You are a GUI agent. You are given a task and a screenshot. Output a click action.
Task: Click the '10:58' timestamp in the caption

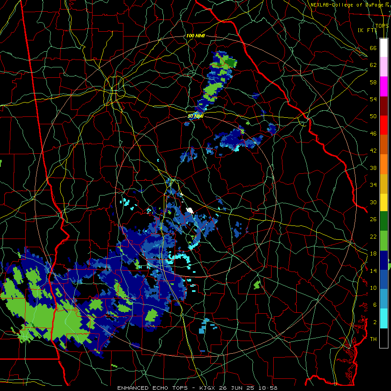pos(268,388)
